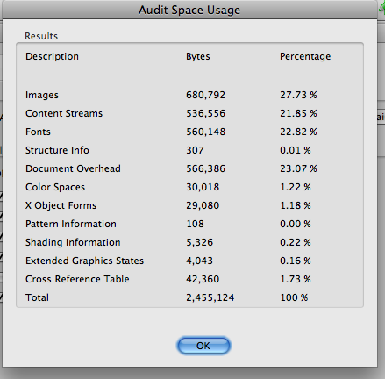
Task: Click the Color Spaces row label
Action: tap(55, 187)
